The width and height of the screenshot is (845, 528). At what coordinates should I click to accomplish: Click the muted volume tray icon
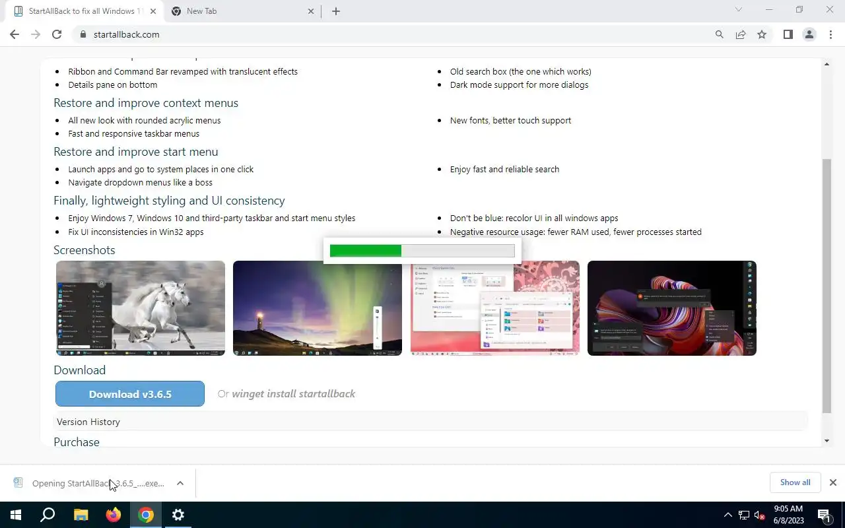(x=760, y=515)
